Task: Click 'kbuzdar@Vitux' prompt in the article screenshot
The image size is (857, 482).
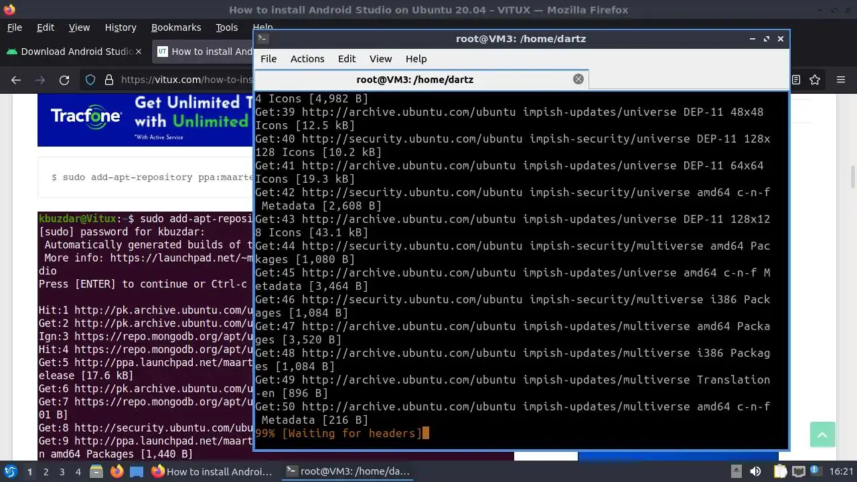Action: click(x=77, y=218)
